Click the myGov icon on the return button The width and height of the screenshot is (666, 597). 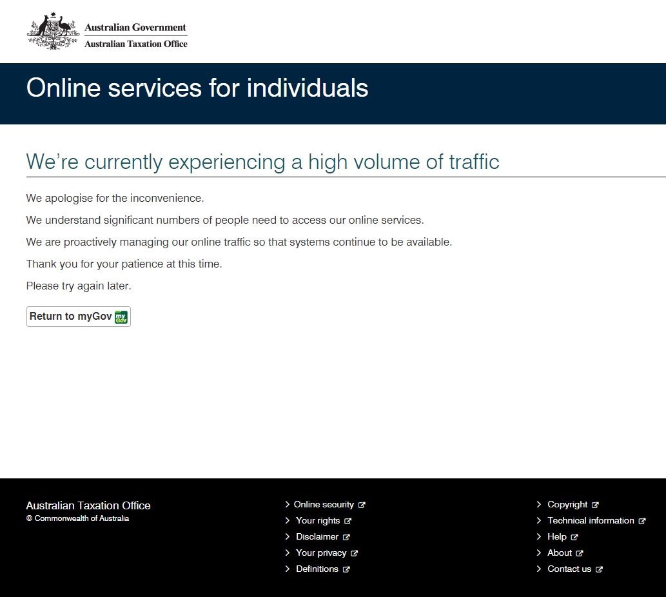(x=121, y=316)
